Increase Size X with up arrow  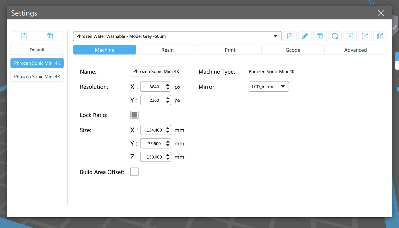pyautogui.click(x=168, y=128)
